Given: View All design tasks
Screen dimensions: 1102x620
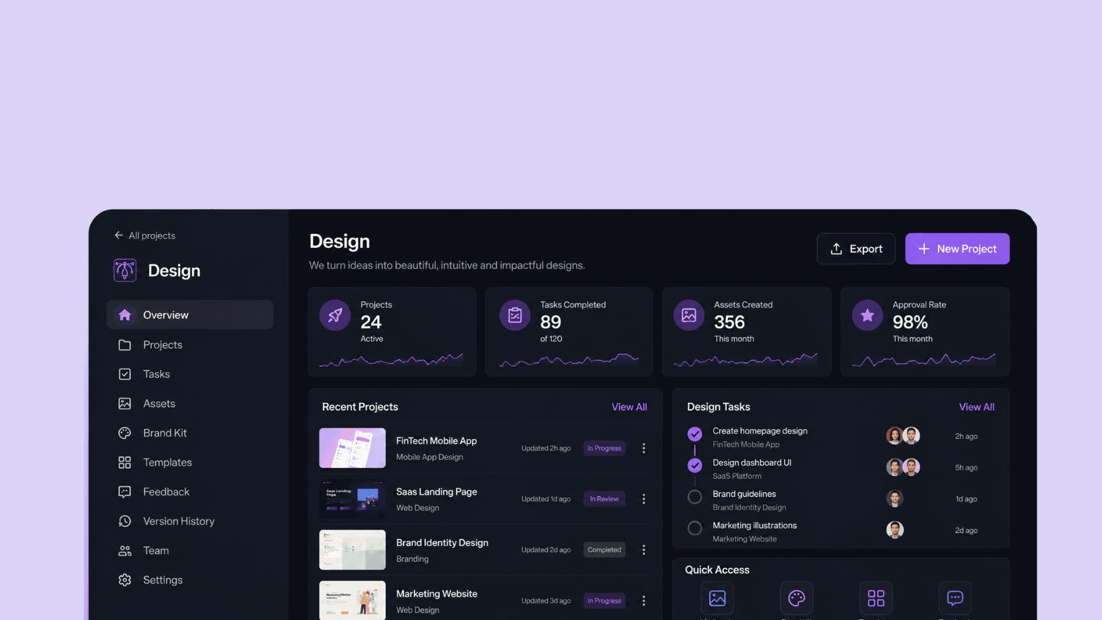Looking at the screenshot, I should tap(976, 407).
